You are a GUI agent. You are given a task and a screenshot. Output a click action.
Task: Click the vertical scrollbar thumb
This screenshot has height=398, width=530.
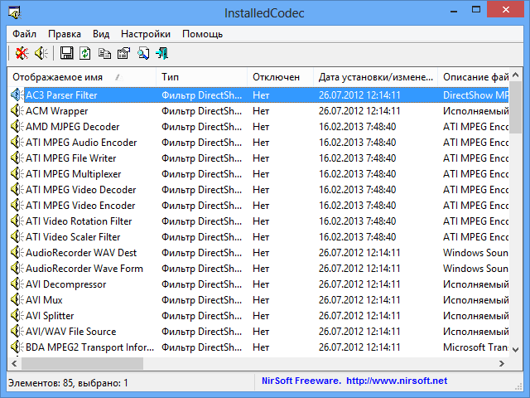point(515,108)
